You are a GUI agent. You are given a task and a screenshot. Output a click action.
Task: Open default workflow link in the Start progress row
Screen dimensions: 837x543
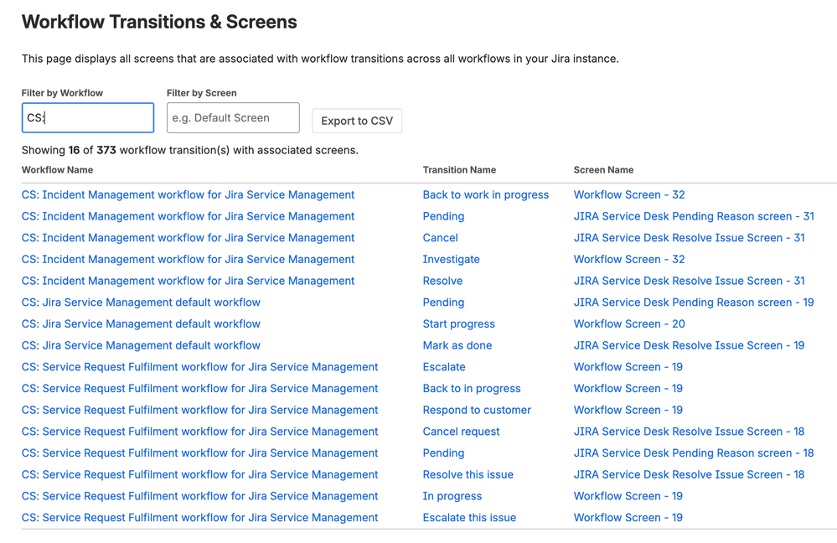click(141, 324)
